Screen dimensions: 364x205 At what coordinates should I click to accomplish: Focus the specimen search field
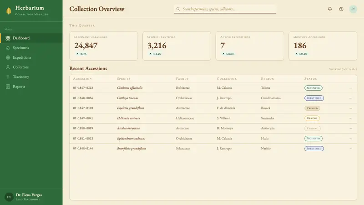point(225,9)
